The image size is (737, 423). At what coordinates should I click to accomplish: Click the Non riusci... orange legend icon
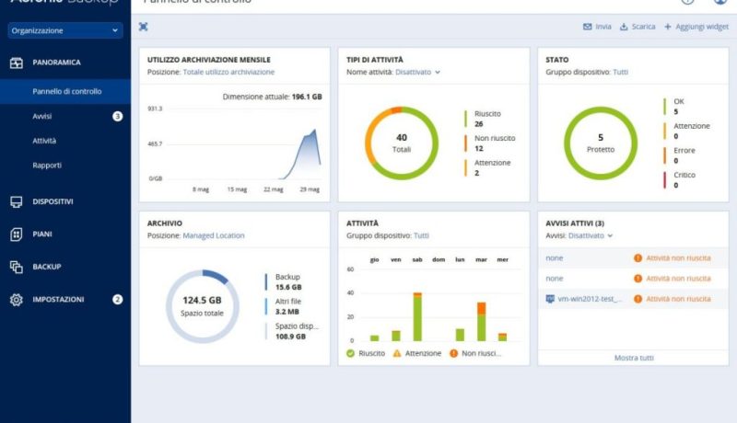point(453,353)
